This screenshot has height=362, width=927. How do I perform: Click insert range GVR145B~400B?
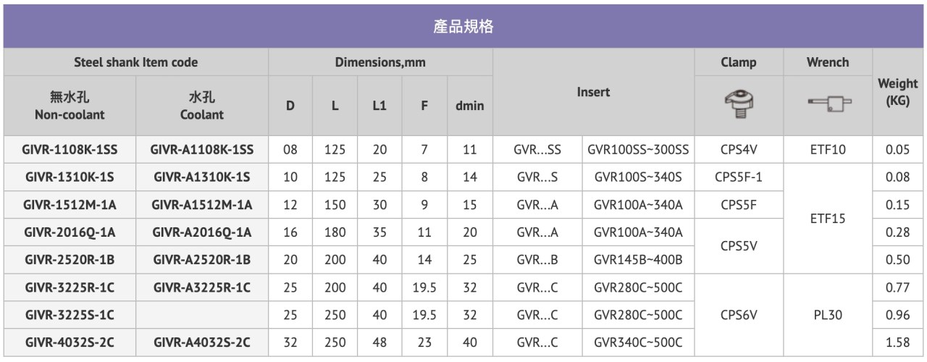638,260
